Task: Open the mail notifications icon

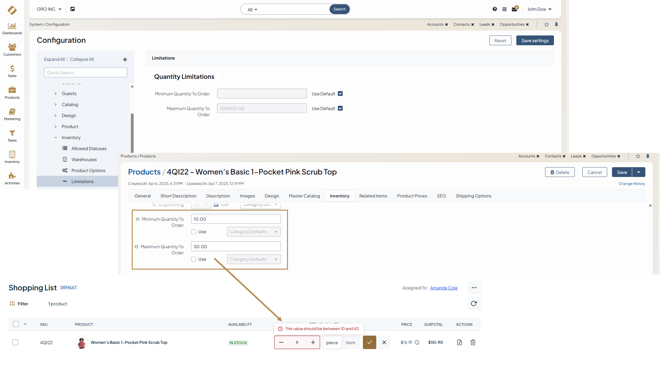Action: point(514,9)
